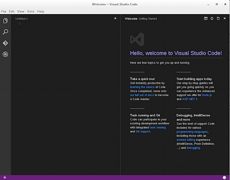Click the Git status icon in status bar
This screenshot has height=180, width=230.
[5, 178]
